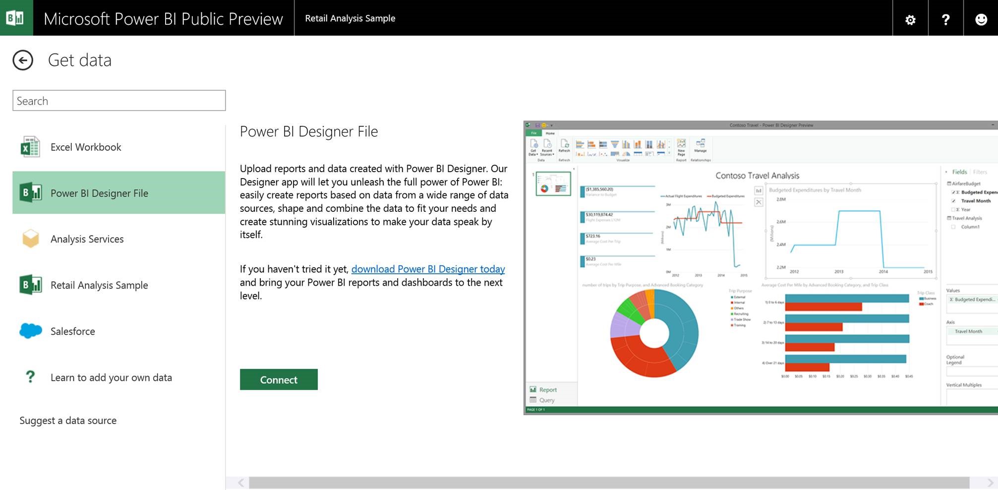Go back using the circled arrow
The image size is (998, 490).
[23, 61]
